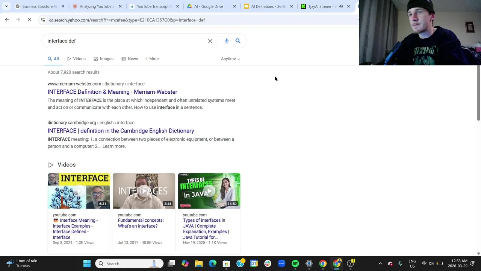Open Types of Interfaces in JAVA link
This screenshot has height=271, width=481.
206,229
